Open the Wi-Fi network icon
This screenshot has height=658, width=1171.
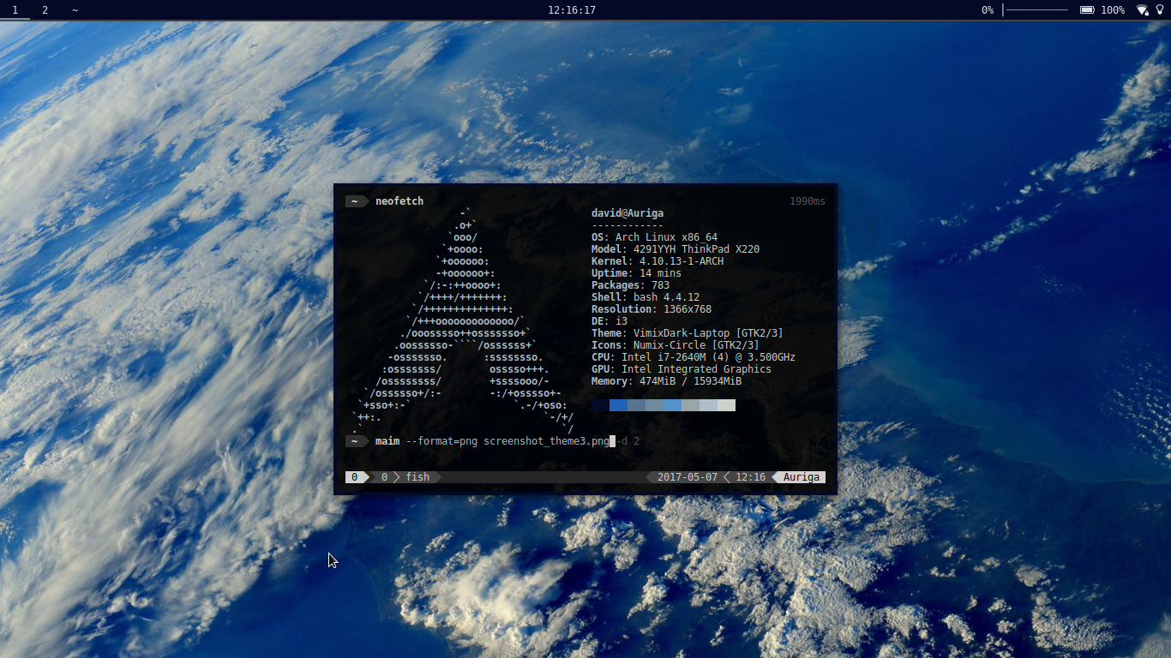pyautogui.click(x=1143, y=10)
